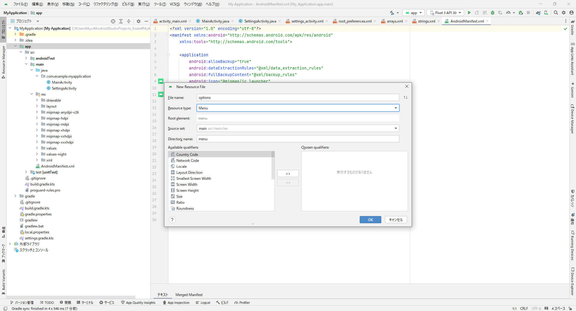Open the Source set dropdown
The width and height of the screenshot is (576, 311).
[x=298, y=129]
